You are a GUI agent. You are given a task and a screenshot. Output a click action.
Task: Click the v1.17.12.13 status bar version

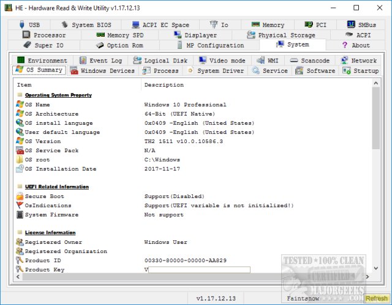(x=216, y=298)
